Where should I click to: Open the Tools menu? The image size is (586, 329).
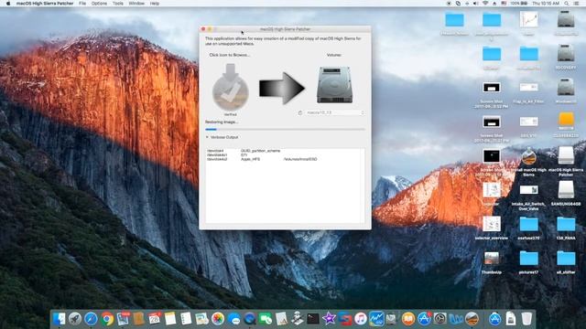point(118,4)
